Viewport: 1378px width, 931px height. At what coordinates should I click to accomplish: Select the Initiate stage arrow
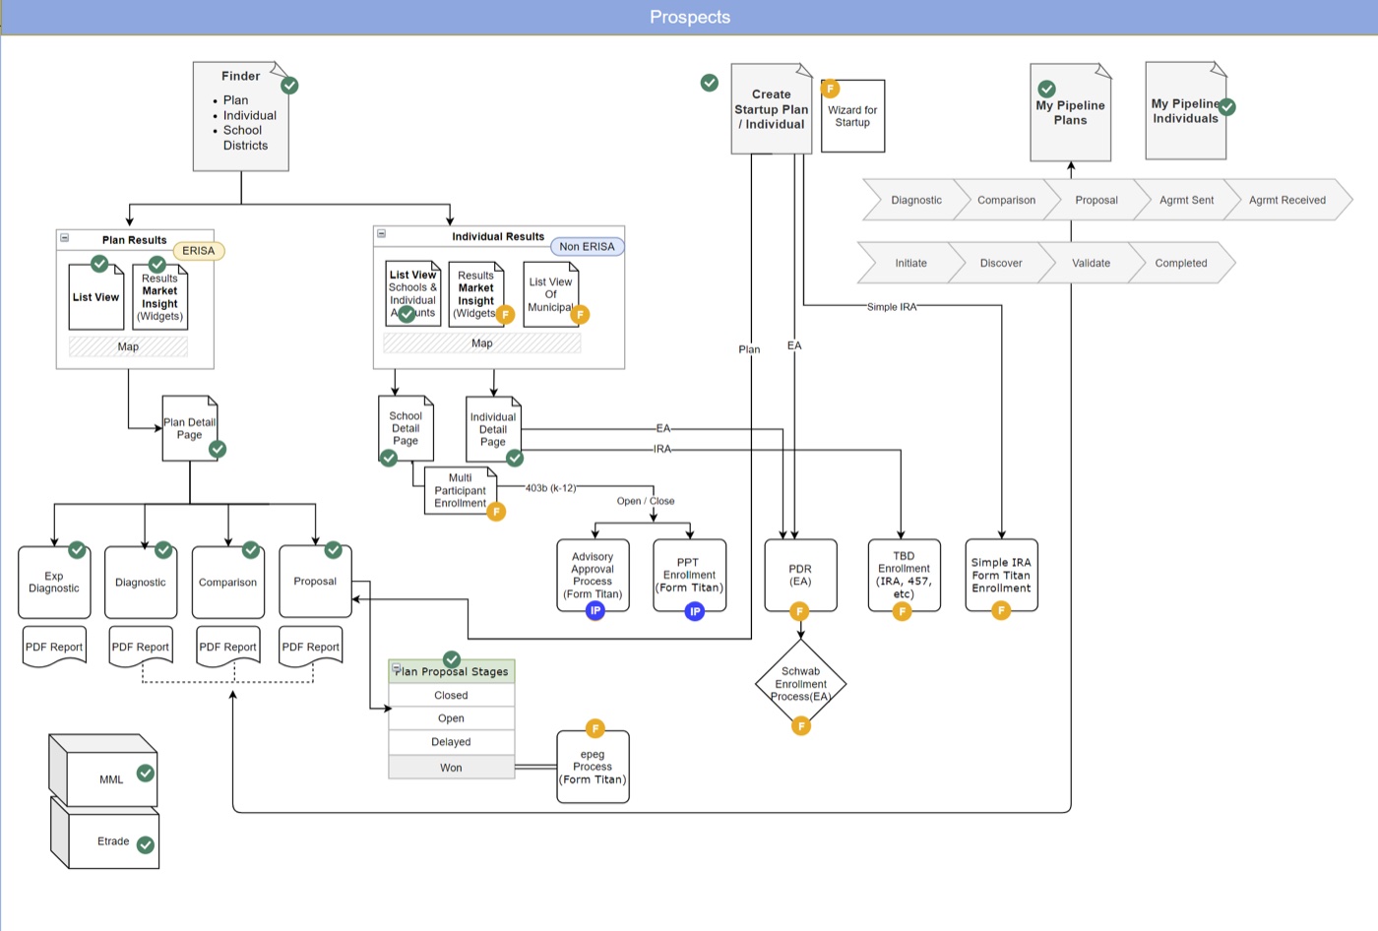pos(911,263)
